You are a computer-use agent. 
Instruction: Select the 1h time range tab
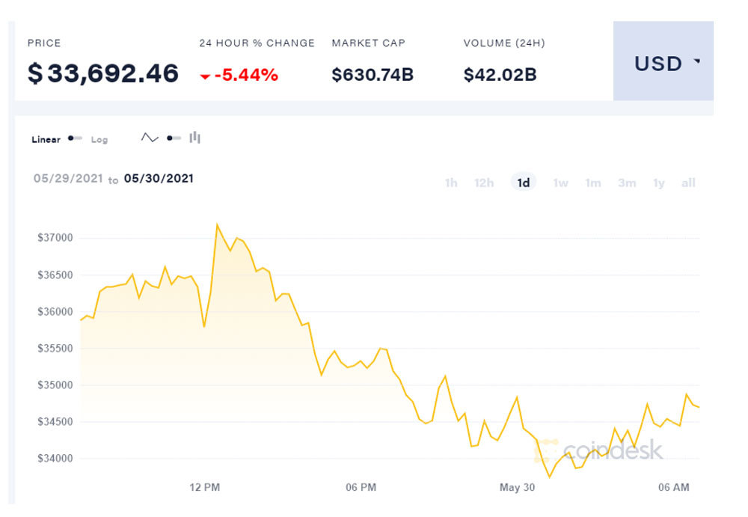451,183
